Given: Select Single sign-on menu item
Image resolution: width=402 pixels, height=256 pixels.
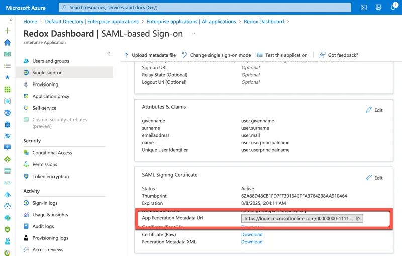Looking at the screenshot, I should pos(64,72).
